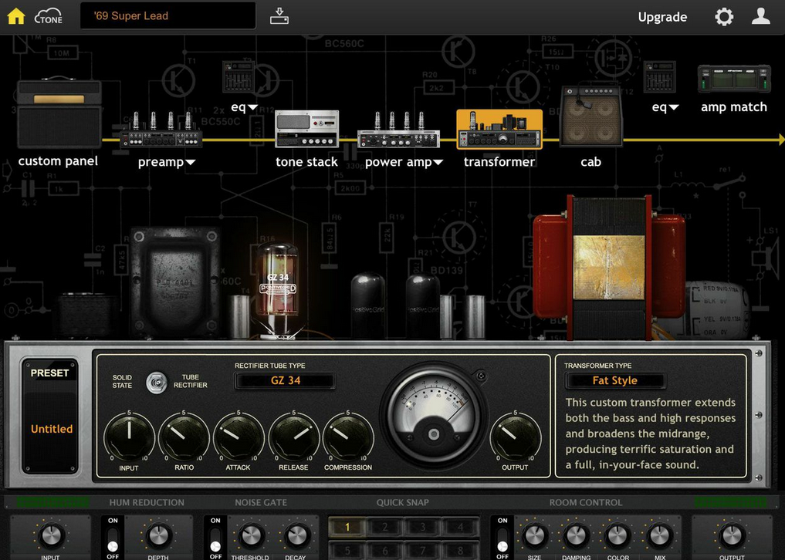The height and width of the screenshot is (560, 785).
Task: Open the Transformer Type Fat Style selector
Action: point(614,380)
